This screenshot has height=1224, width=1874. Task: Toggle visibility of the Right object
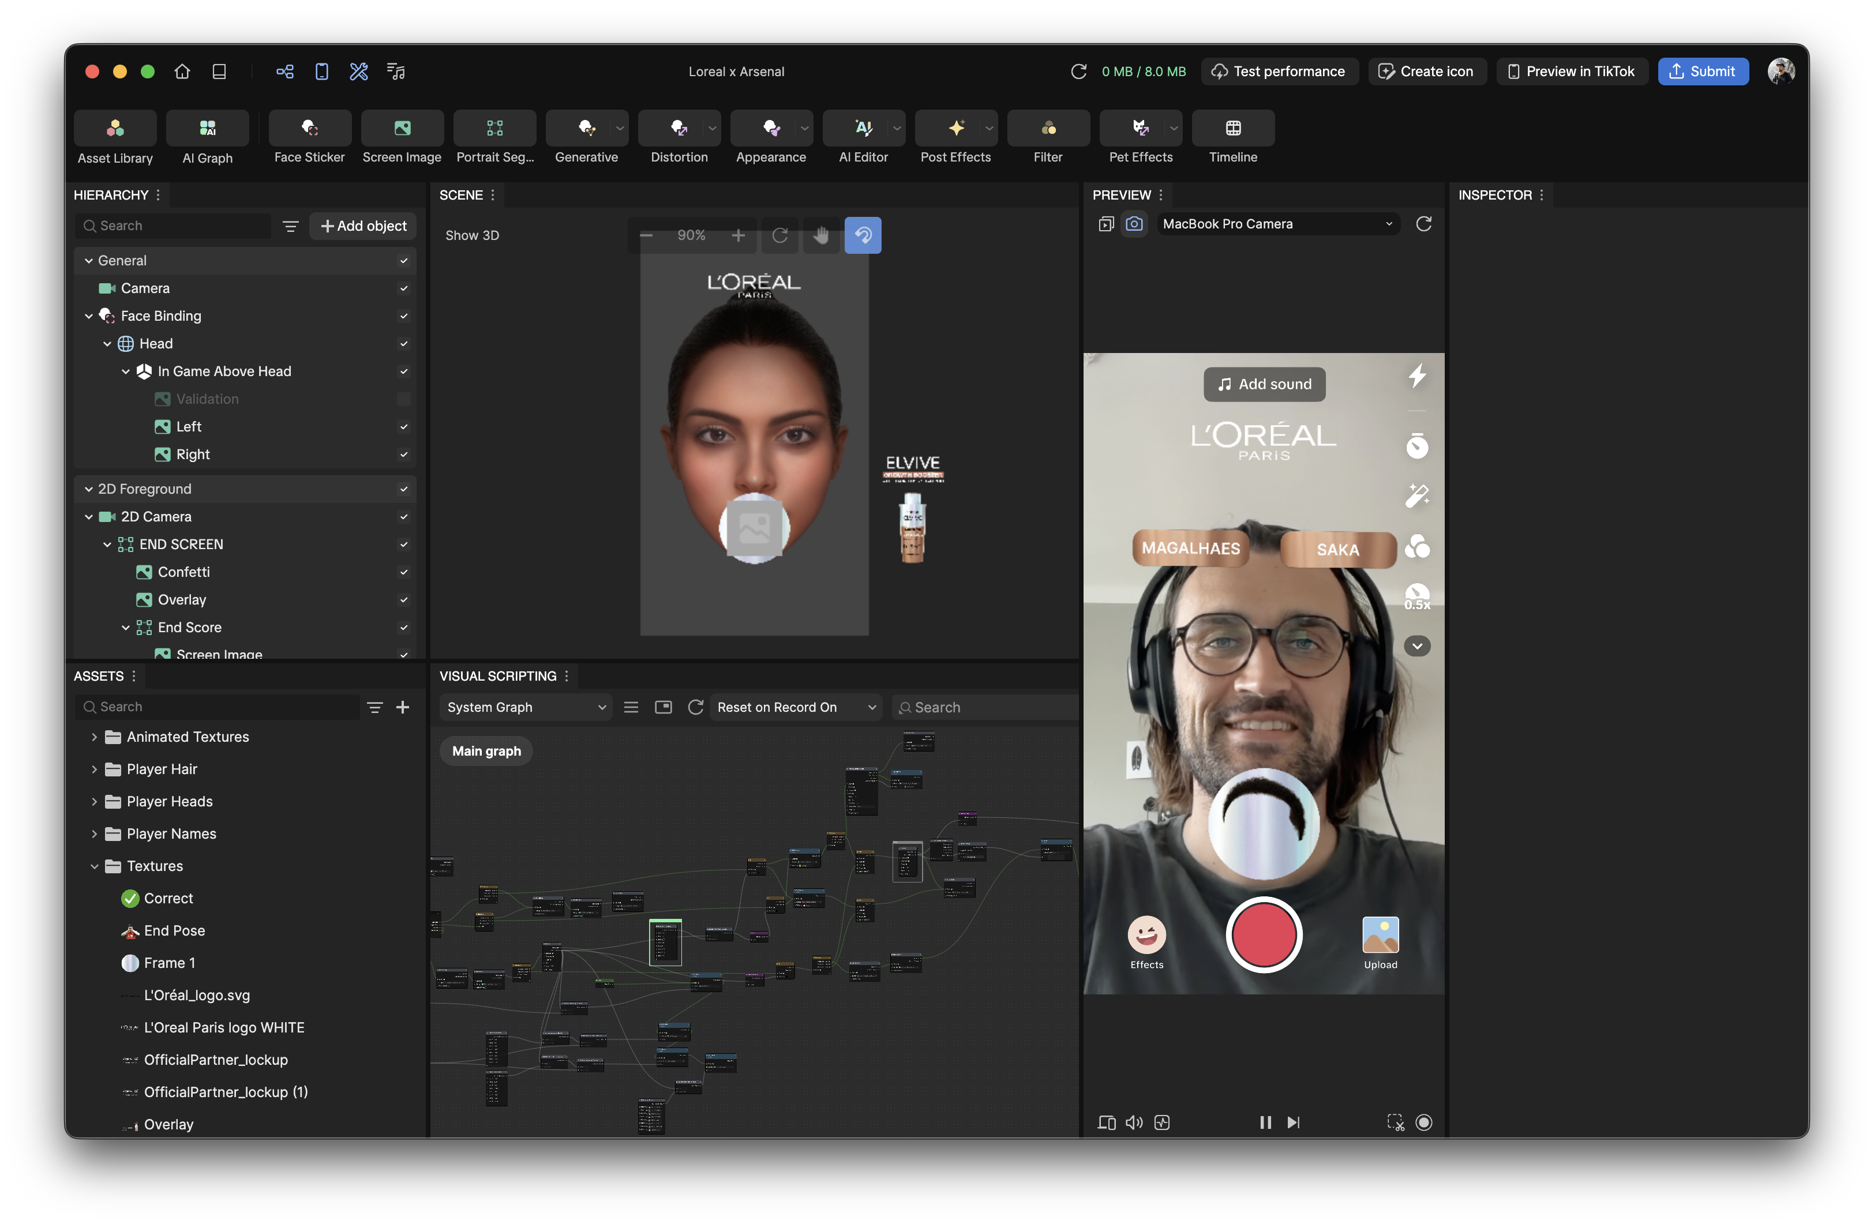[404, 454]
